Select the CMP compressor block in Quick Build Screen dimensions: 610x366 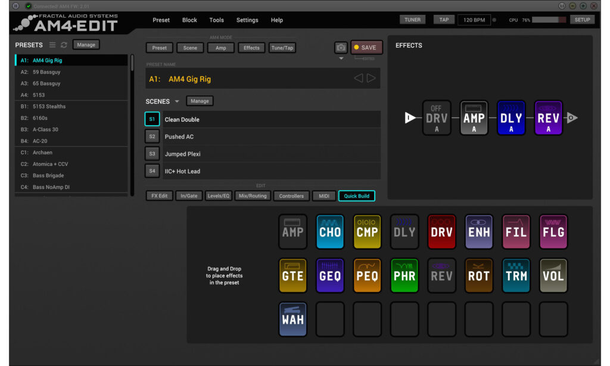pyautogui.click(x=367, y=232)
